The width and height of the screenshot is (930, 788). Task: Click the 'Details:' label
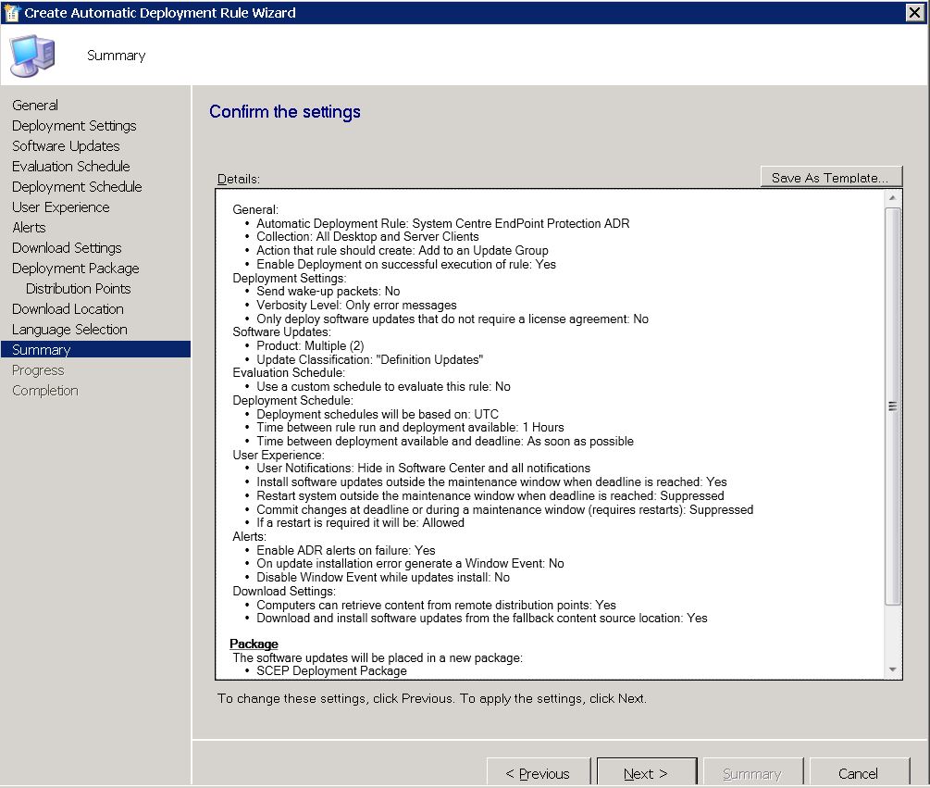tap(239, 179)
